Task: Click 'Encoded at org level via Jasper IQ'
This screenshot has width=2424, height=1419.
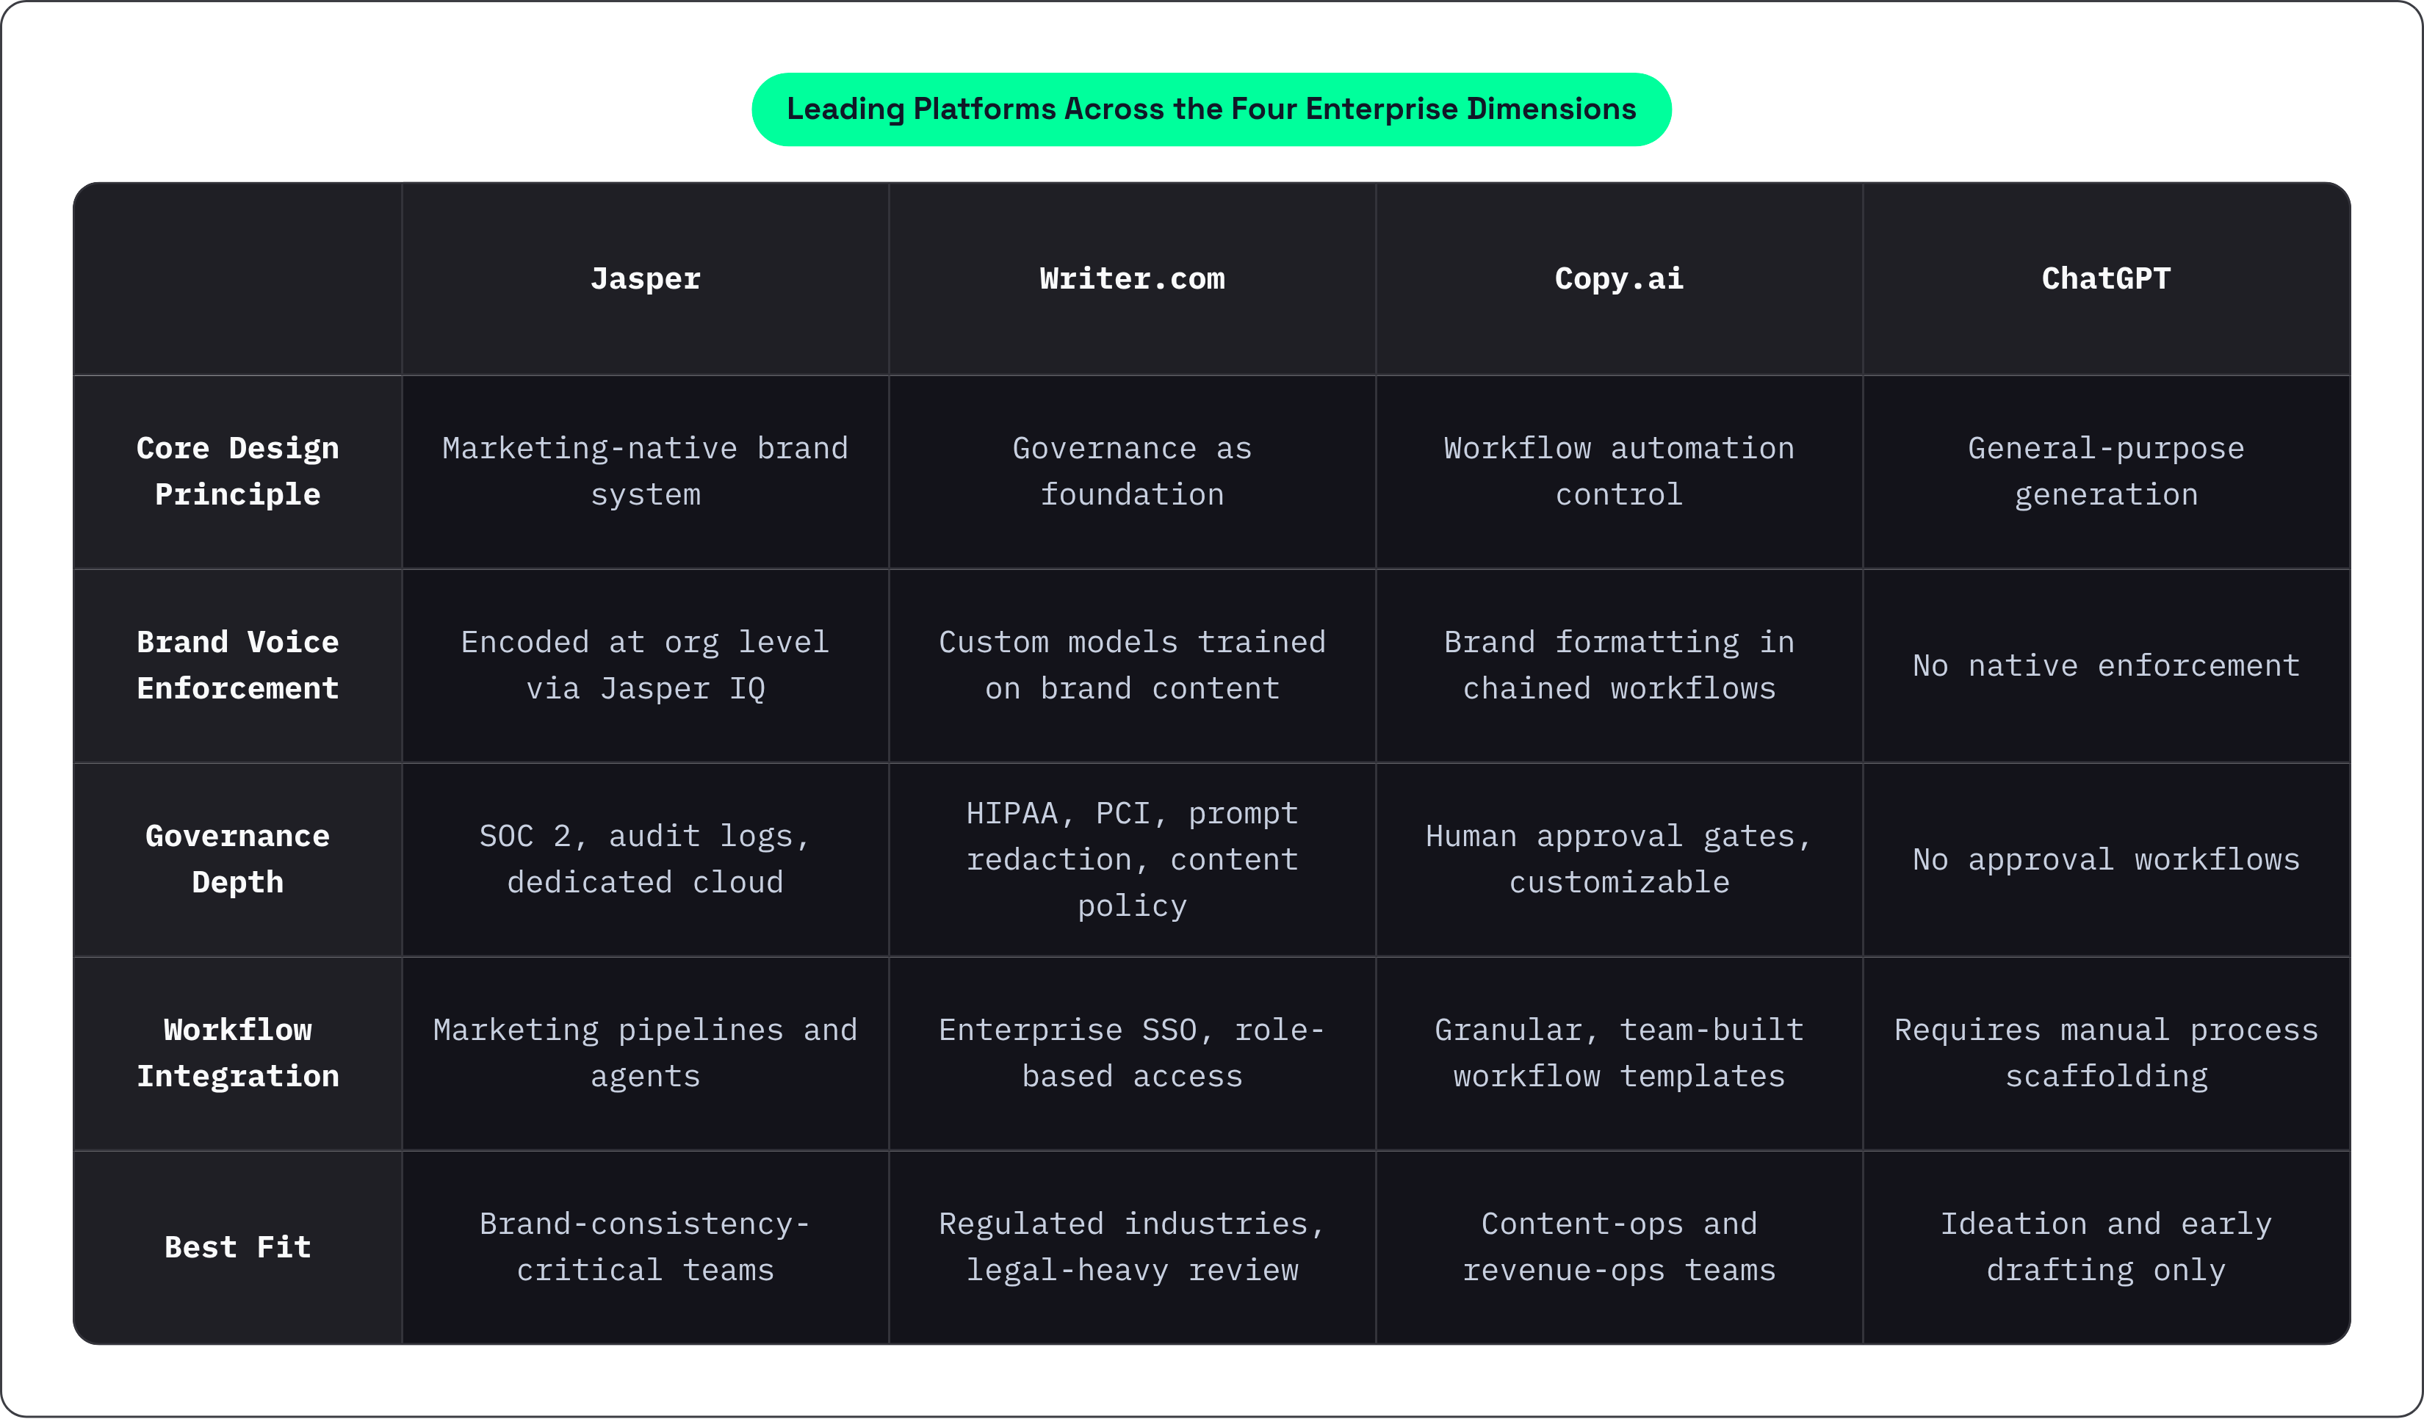Action: [x=646, y=665]
